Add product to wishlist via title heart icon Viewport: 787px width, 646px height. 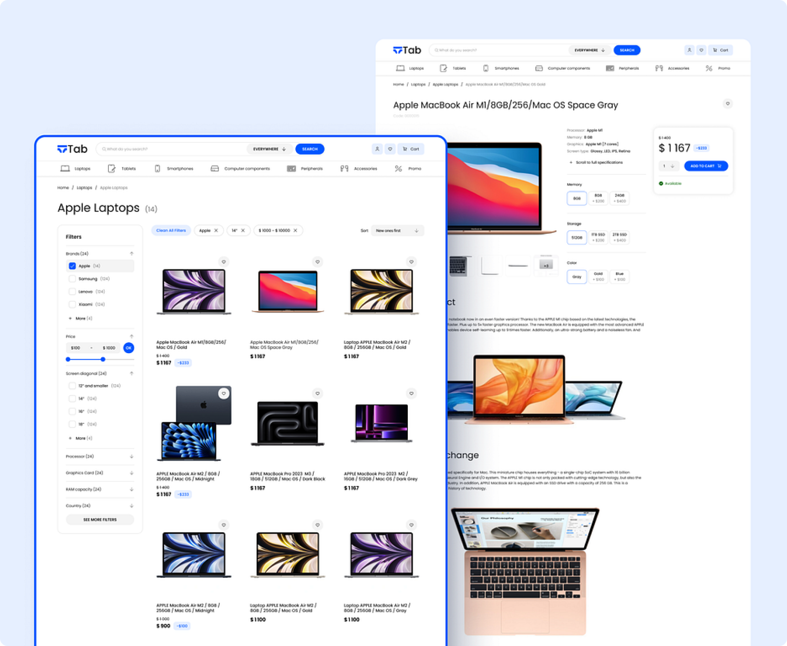727,104
